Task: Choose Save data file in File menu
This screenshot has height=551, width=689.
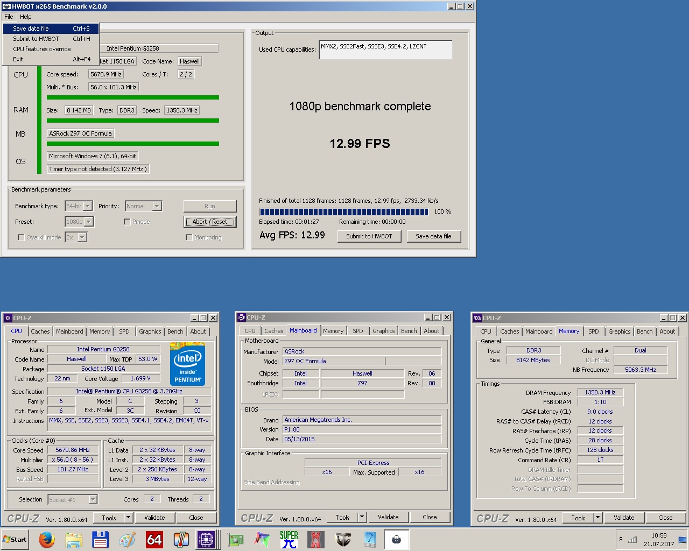Action: click(x=51, y=29)
